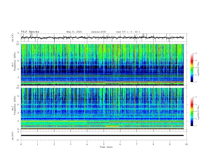The image size is (210, 162).
Task: Click the ch.2 colorbar 'log(PSD)(V²/Hz)' label
Action: pos(199,112)
